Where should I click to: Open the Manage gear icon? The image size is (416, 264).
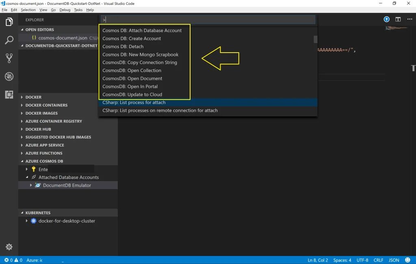click(9, 247)
